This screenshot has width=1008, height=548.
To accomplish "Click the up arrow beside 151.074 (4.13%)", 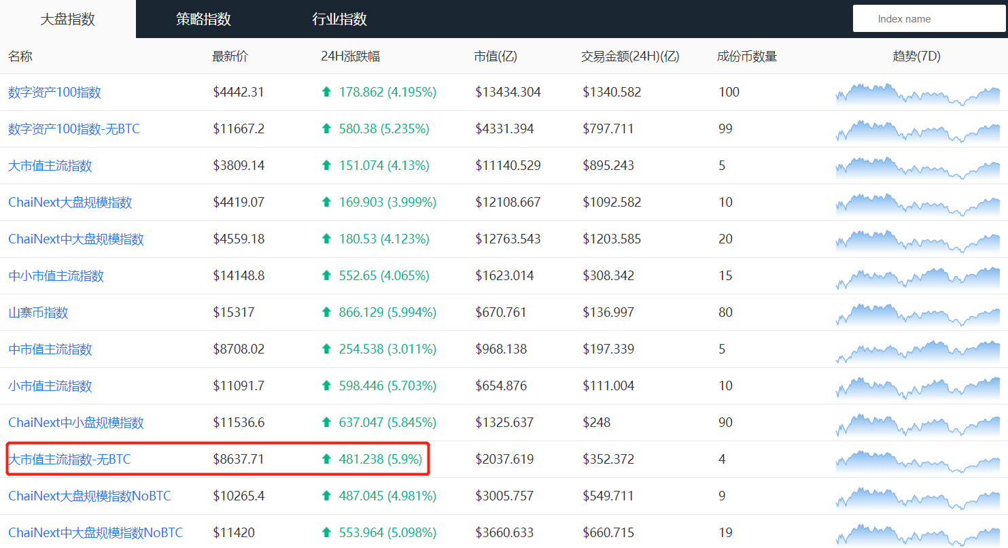I will [x=327, y=166].
